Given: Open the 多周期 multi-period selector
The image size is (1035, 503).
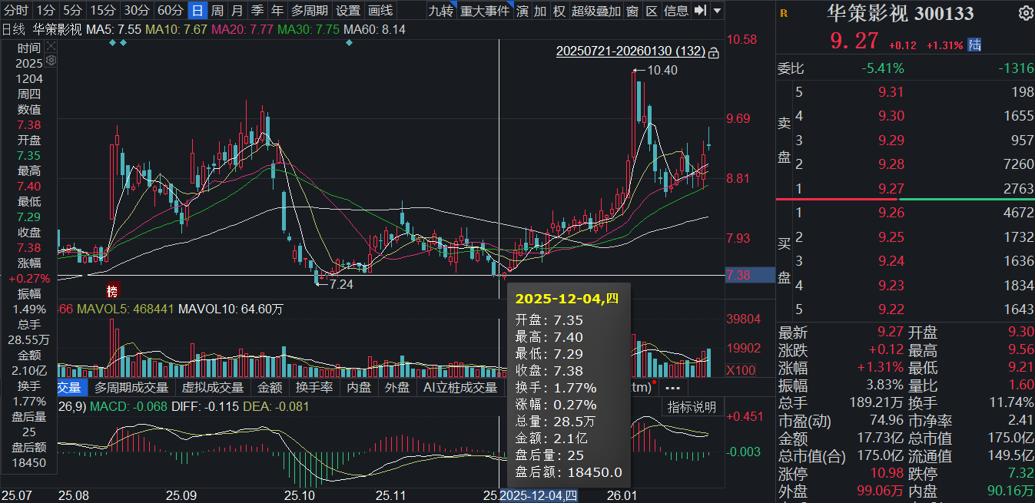Looking at the screenshot, I should click(309, 10).
